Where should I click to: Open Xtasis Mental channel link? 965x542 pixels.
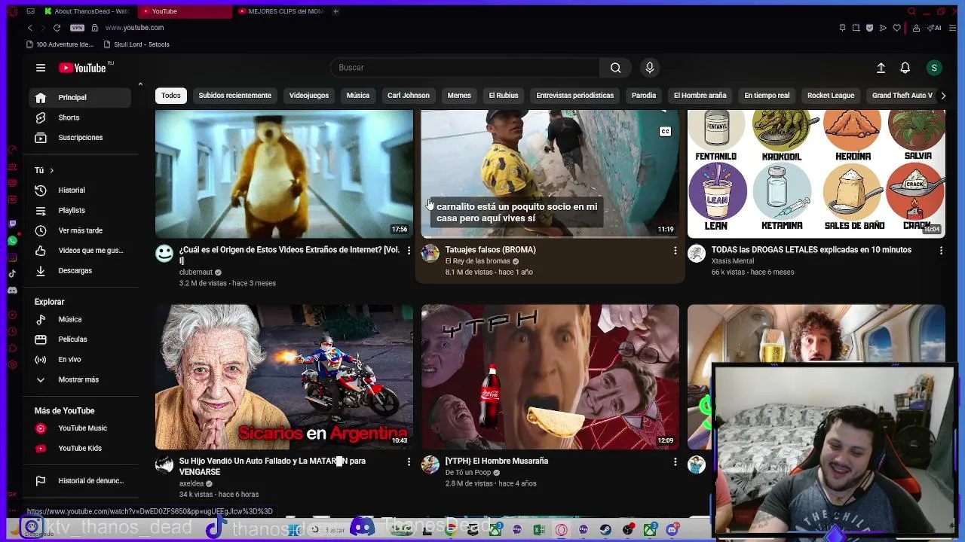(x=732, y=261)
